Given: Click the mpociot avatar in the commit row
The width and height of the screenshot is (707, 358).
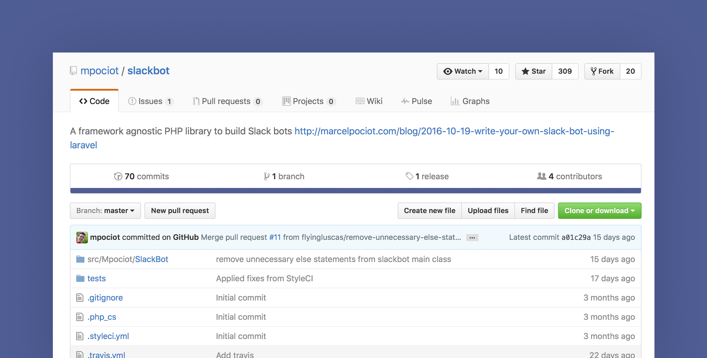Looking at the screenshot, I should click(82, 237).
